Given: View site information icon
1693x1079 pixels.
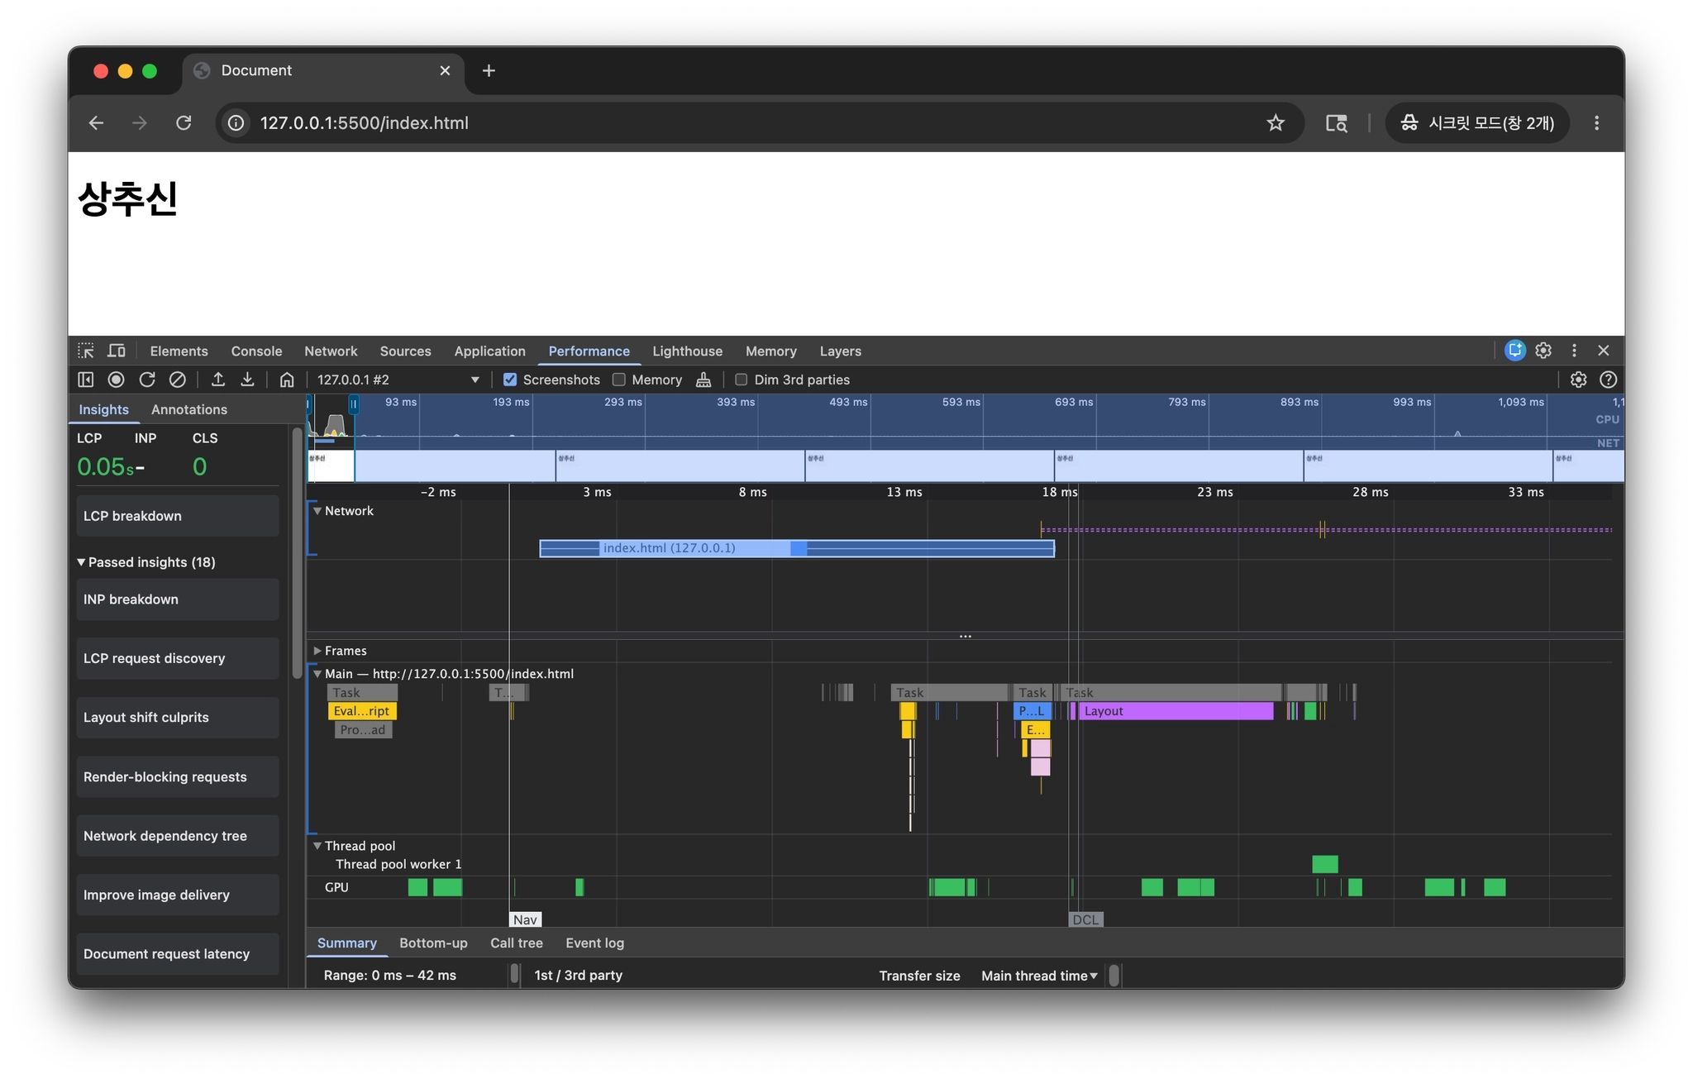Looking at the screenshot, I should pos(236,123).
